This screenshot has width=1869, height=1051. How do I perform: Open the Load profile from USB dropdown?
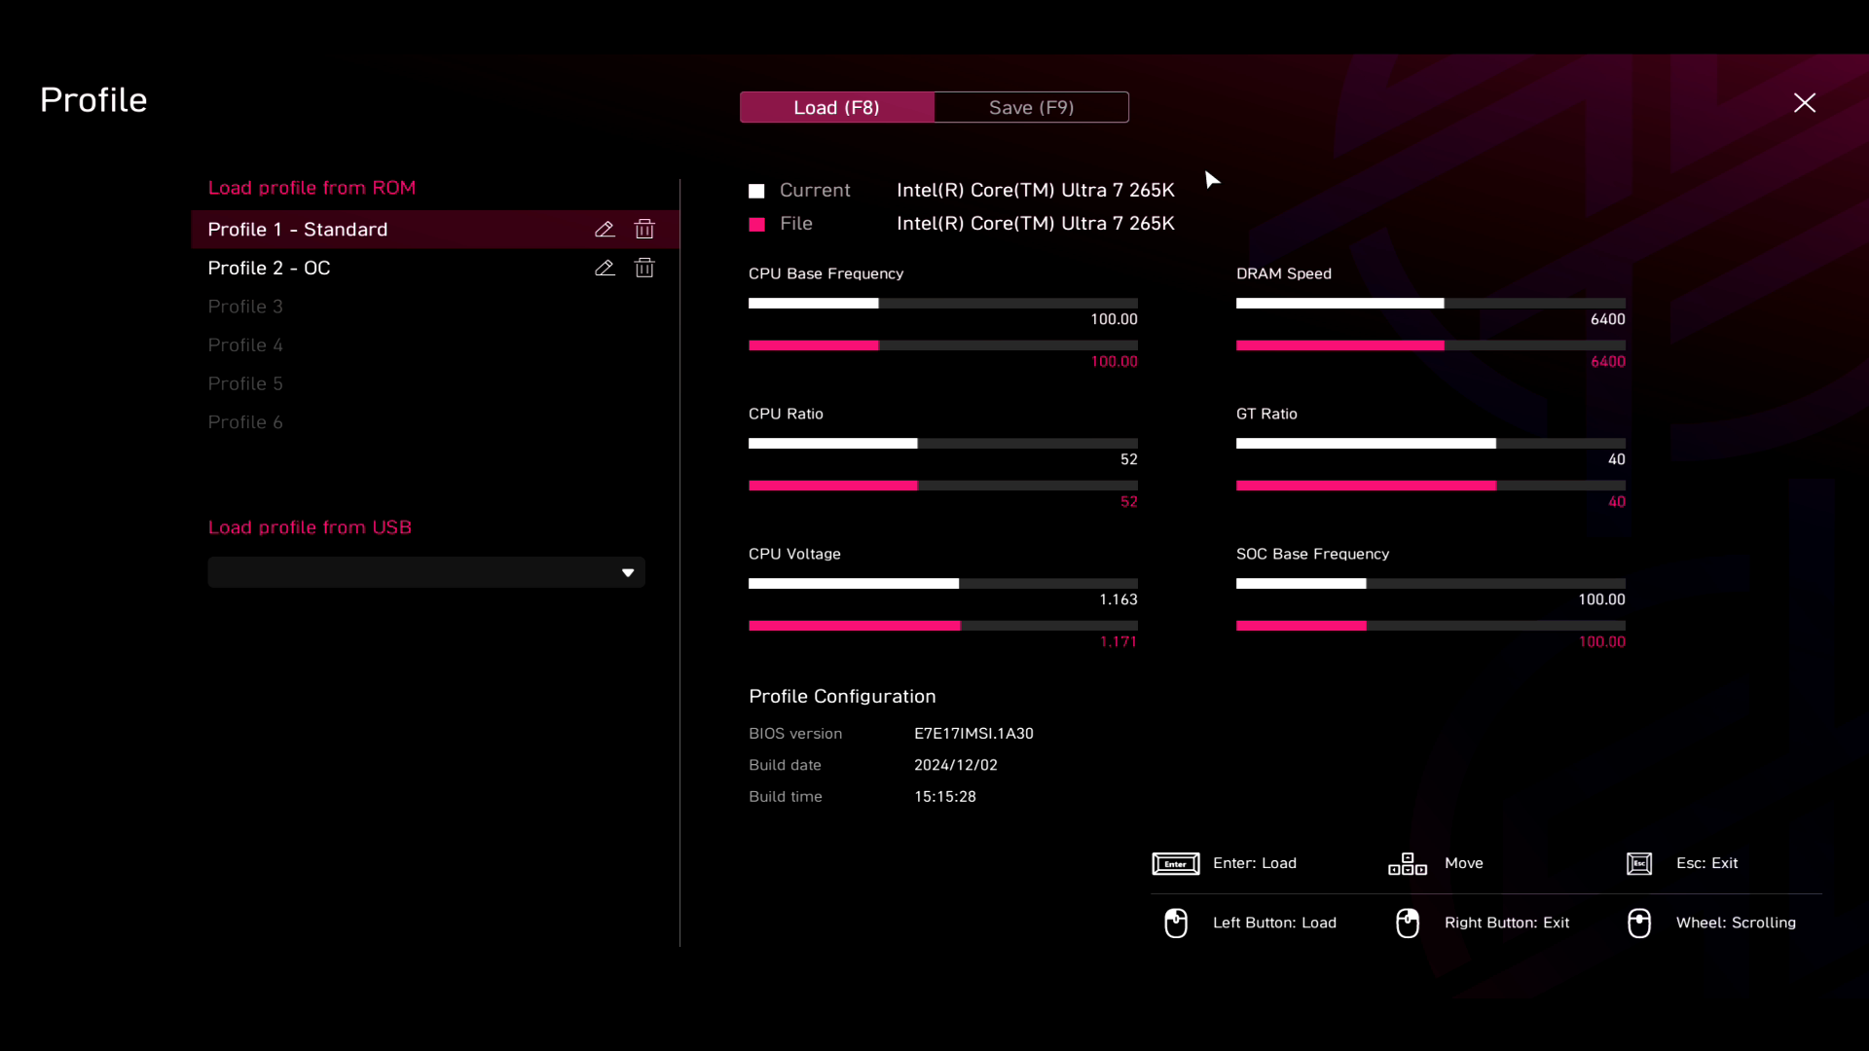tap(426, 572)
